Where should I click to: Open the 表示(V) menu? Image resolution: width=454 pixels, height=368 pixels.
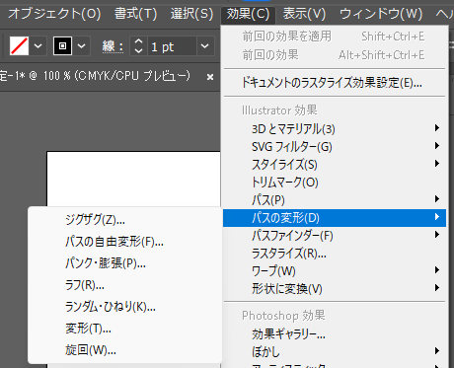304,14
